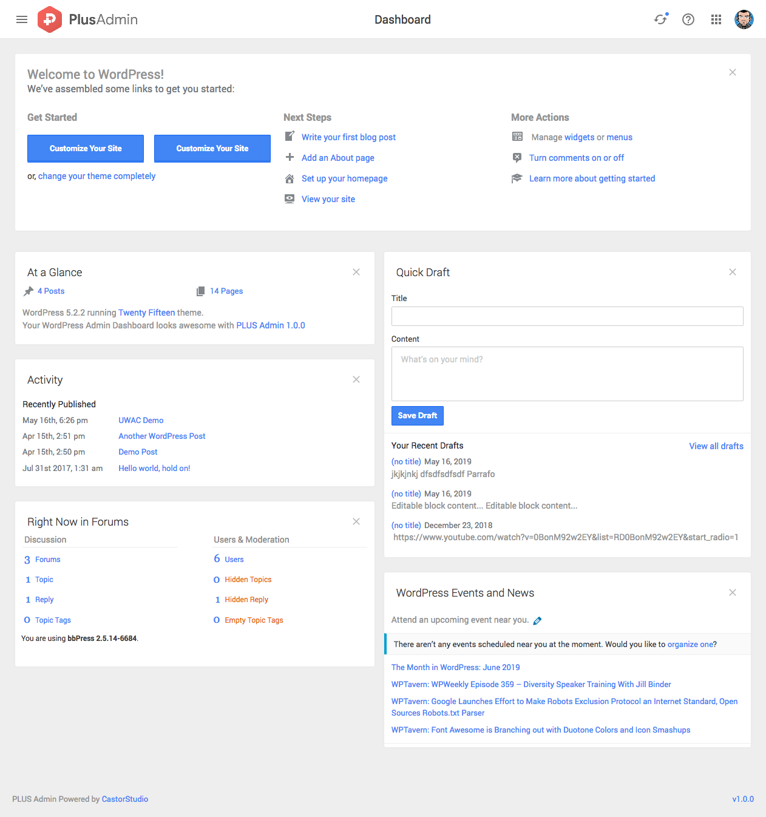This screenshot has width=766, height=817.
Task: Click the pencil icon to edit event location
Action: click(x=537, y=620)
